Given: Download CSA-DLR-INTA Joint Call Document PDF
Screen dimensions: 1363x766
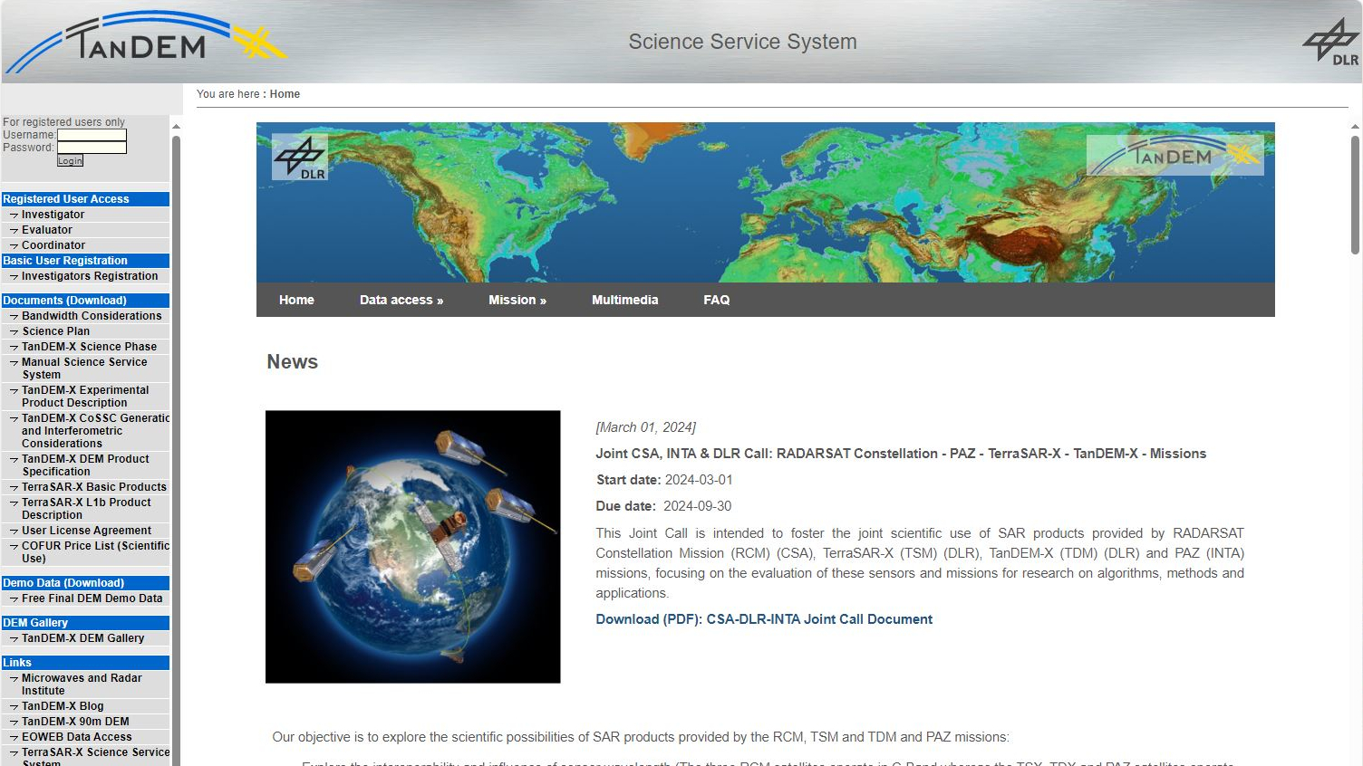Looking at the screenshot, I should click(x=763, y=619).
